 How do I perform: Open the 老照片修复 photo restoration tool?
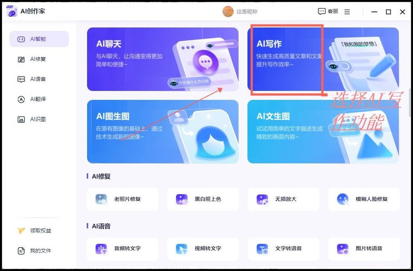click(123, 199)
